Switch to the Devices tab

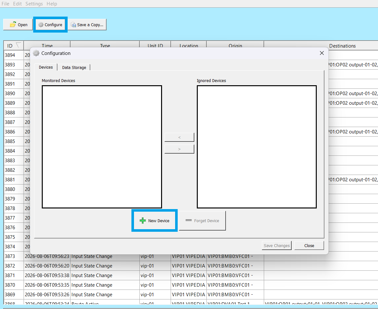tap(46, 67)
